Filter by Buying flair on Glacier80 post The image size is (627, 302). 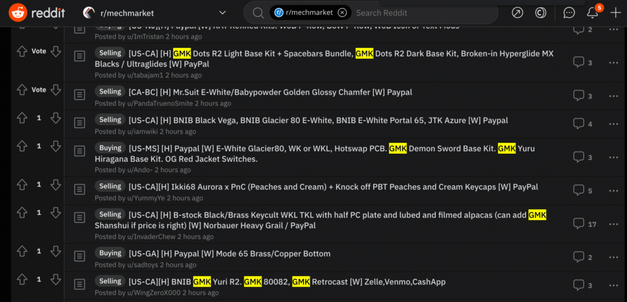[110, 148]
